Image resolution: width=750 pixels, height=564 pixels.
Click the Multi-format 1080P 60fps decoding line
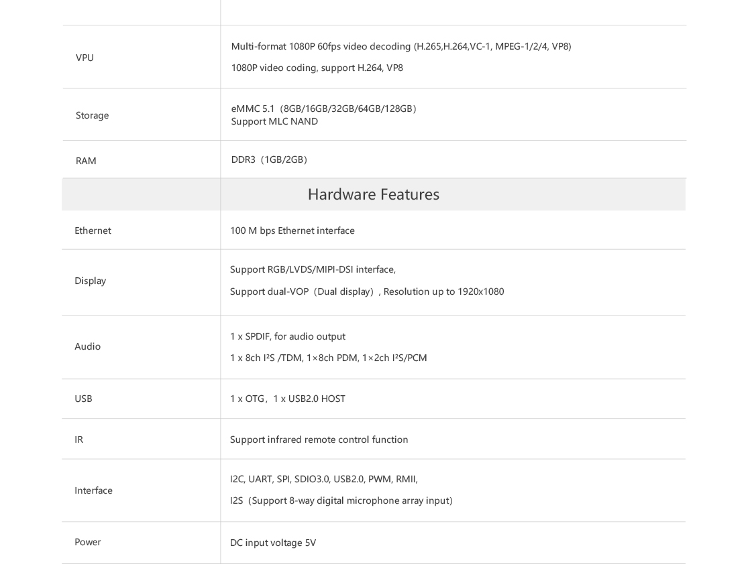tap(401, 46)
